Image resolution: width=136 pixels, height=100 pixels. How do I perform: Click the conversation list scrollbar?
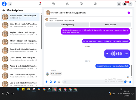[41, 32]
